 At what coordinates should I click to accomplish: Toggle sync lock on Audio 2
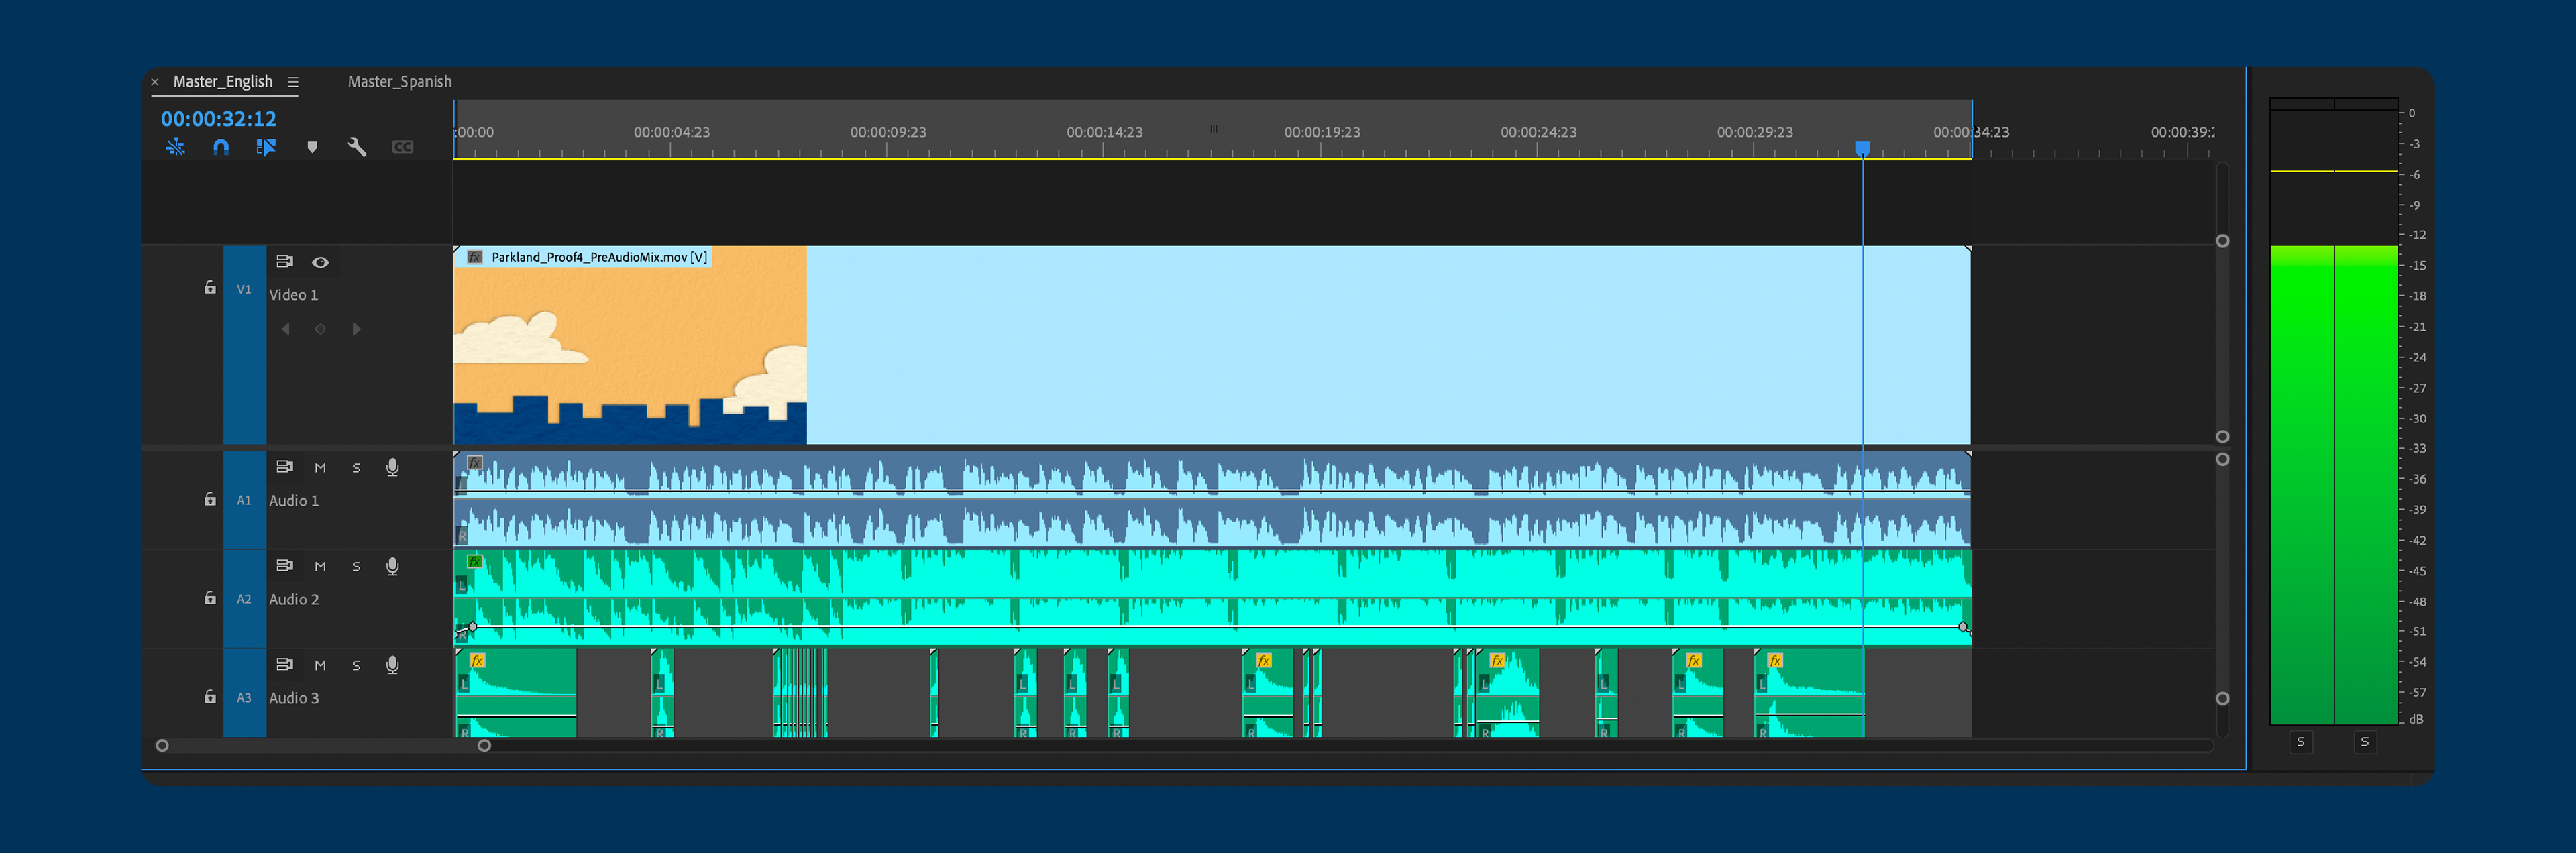coord(285,566)
